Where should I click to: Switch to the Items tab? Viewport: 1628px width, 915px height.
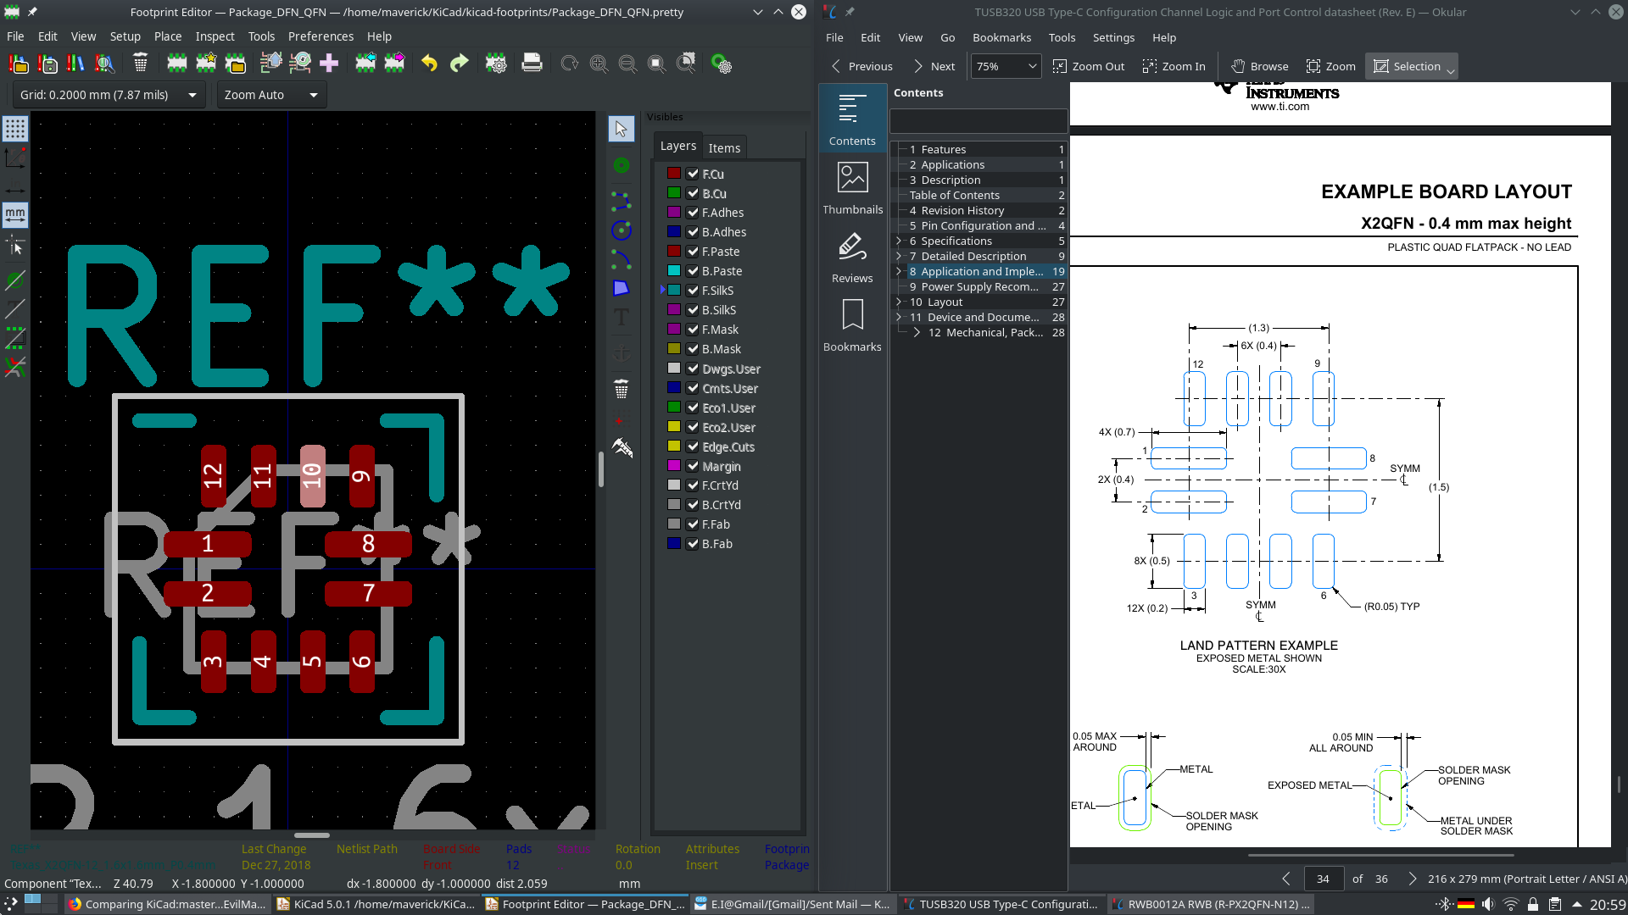724,147
